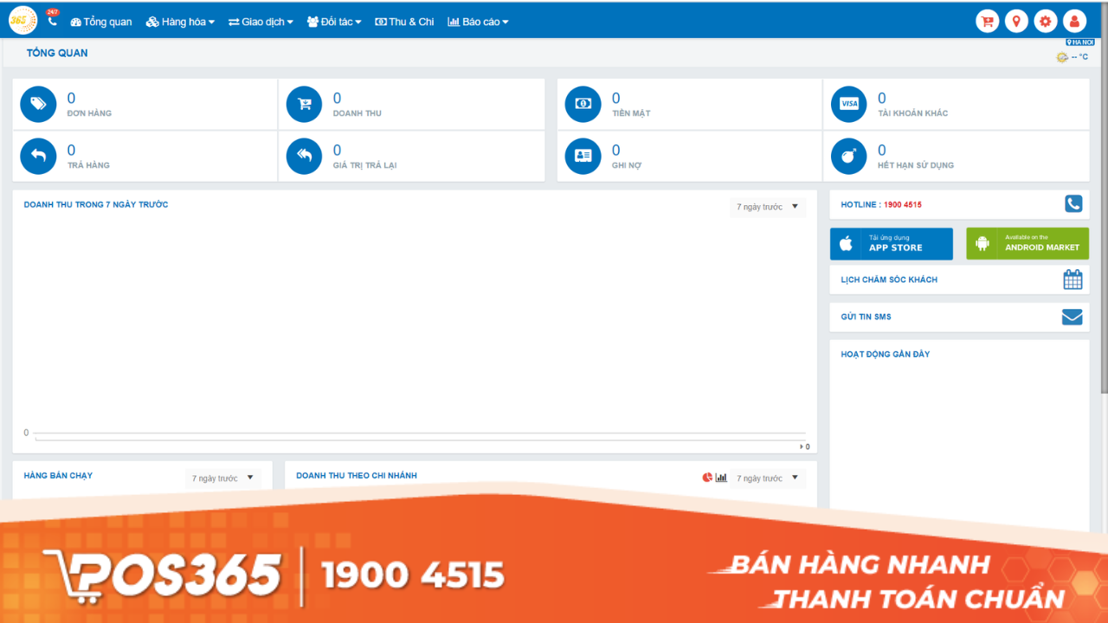1108x623 pixels.
Task: Switch branch revenue to bar chart view
Action: [x=721, y=478]
